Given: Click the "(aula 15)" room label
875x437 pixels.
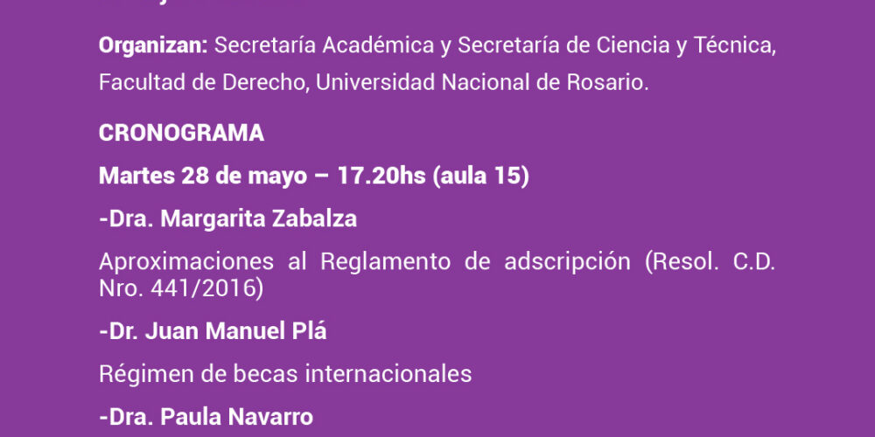Looking at the screenshot, I should [481, 177].
